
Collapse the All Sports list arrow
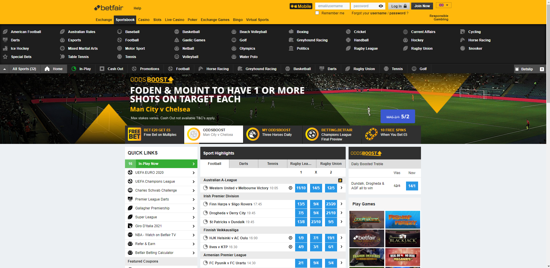pyautogui.click(x=5, y=69)
